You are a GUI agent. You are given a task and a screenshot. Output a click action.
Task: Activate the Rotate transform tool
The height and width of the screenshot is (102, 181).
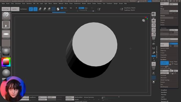click(49, 9)
